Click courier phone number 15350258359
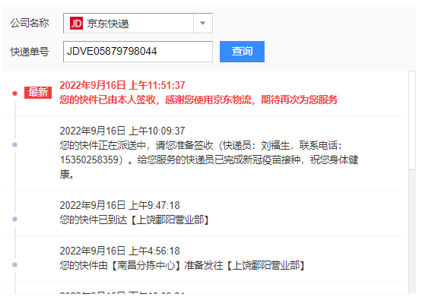This screenshot has height=297, width=422. 90,160
